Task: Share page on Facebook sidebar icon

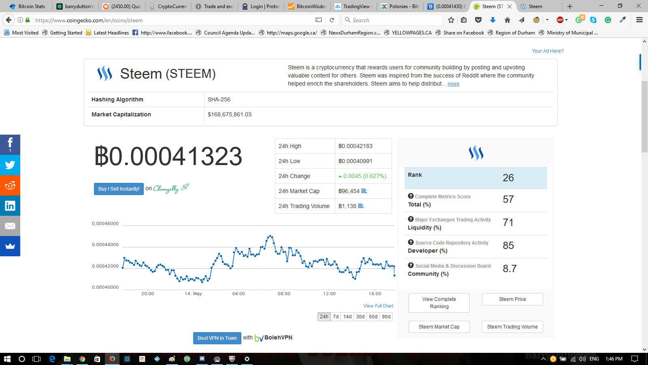Action: tap(10, 145)
